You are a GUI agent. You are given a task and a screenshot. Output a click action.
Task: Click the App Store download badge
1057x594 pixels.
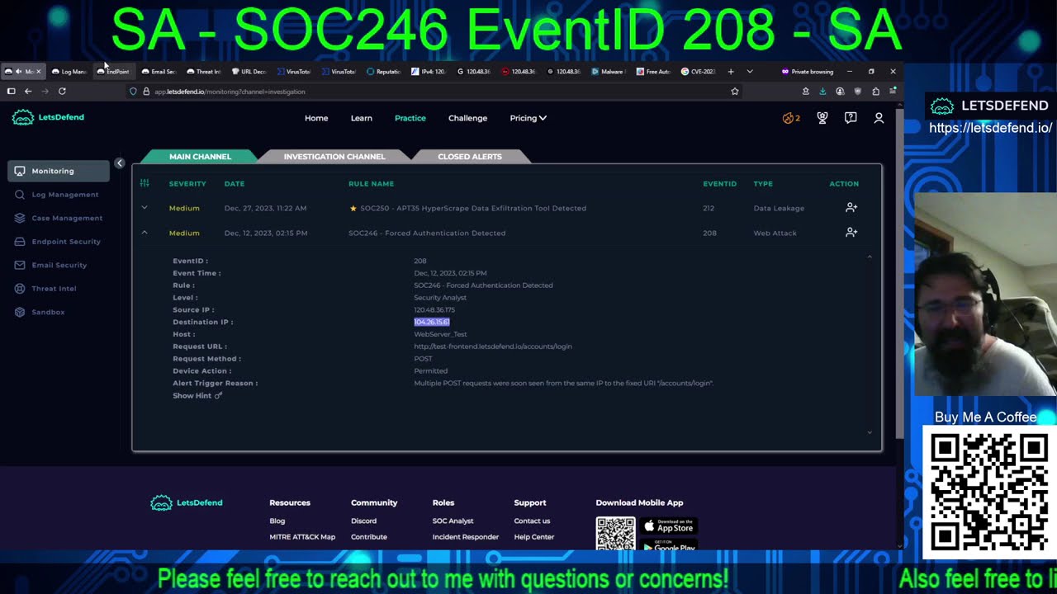pos(669,526)
